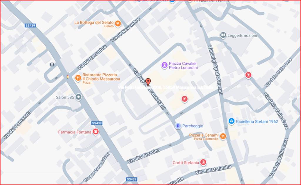
Task: Select the Pizzeria Cenami text label
Action: coord(204,135)
